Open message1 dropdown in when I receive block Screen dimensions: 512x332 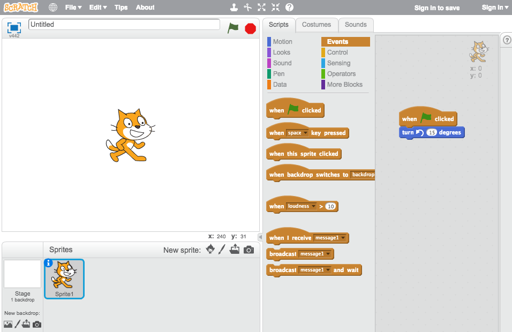tap(329, 238)
